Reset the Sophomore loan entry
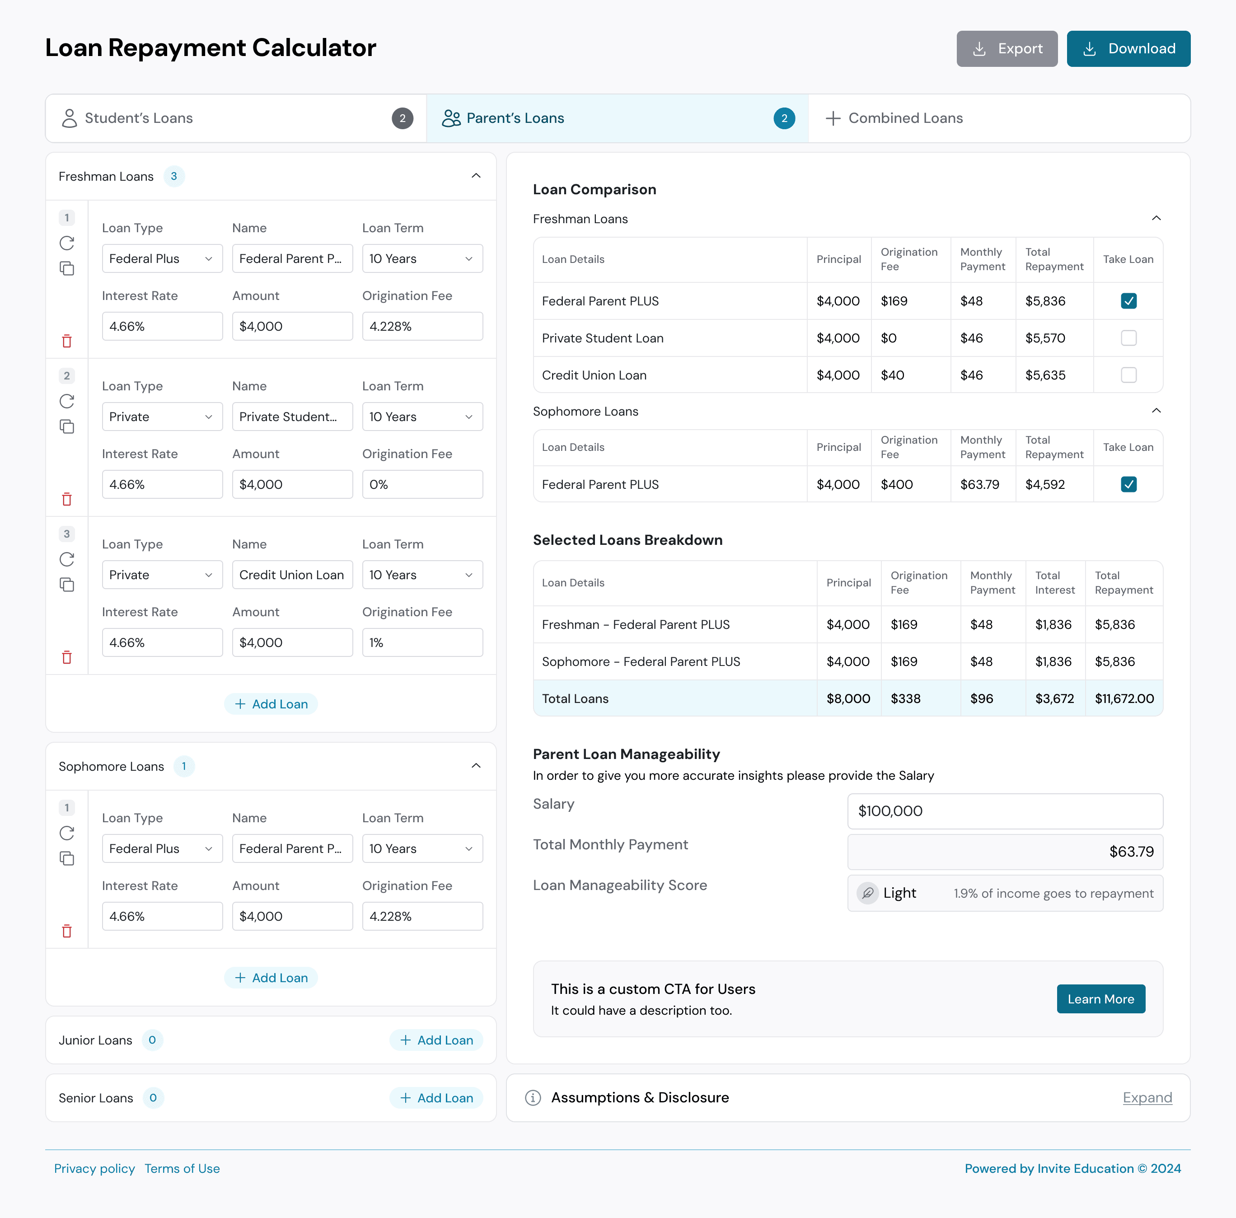Screen dimensions: 1236x1218 66,834
